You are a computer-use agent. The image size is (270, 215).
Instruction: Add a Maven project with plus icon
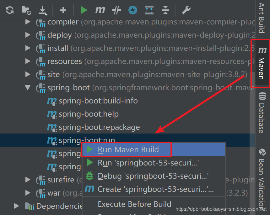click(x=63, y=10)
